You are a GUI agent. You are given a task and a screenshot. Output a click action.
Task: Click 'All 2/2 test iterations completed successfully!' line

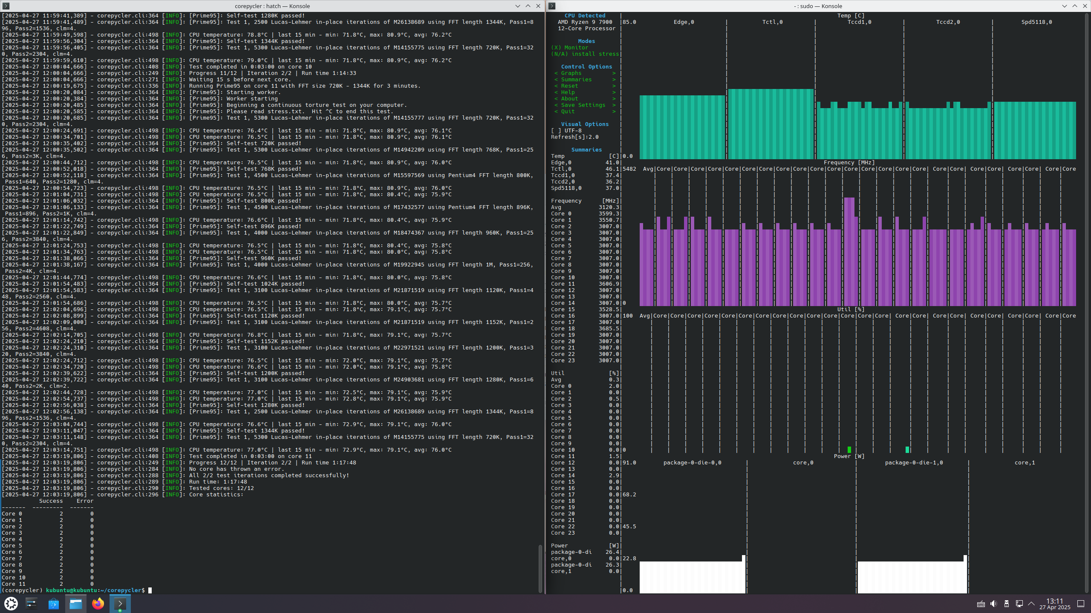(x=269, y=476)
